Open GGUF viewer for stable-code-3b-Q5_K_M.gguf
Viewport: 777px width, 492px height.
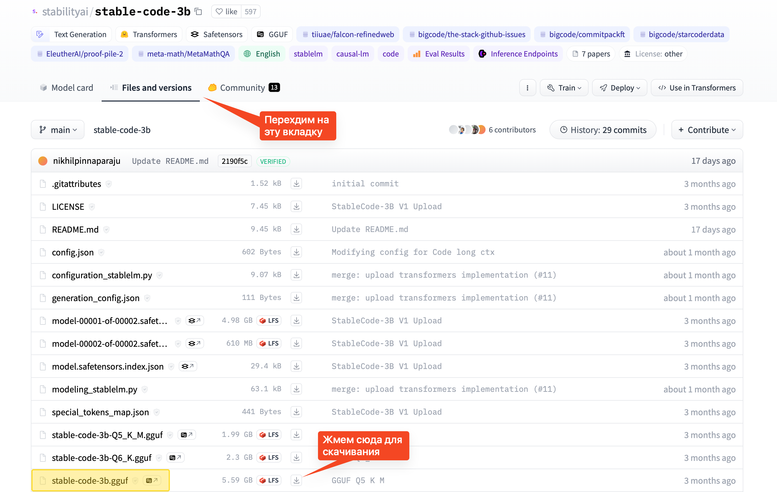coord(187,435)
